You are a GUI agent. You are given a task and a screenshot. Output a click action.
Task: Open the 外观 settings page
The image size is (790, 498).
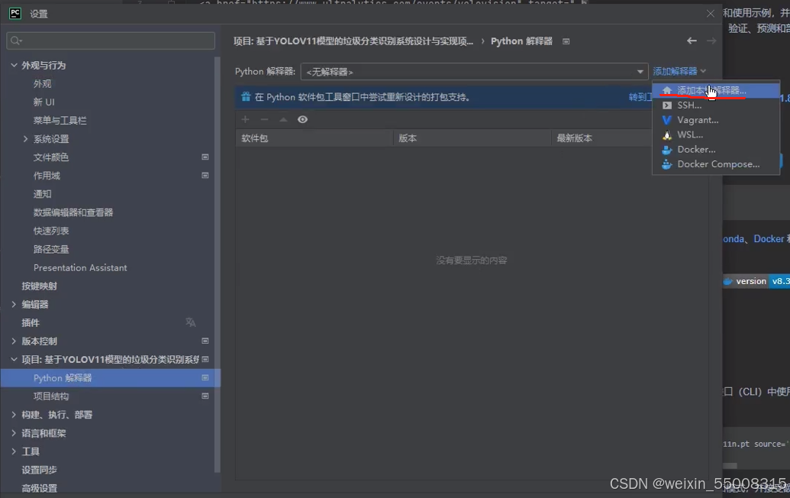tap(42, 84)
